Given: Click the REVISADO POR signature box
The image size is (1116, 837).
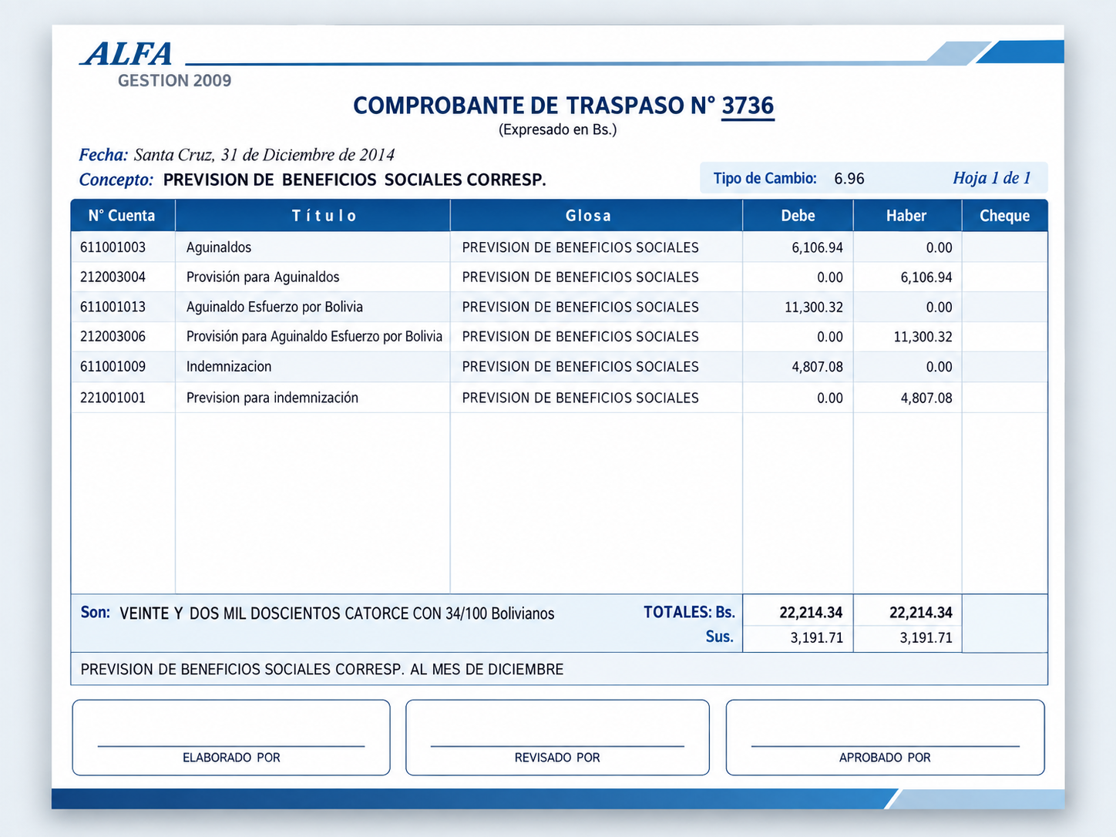Looking at the screenshot, I should (x=557, y=738).
